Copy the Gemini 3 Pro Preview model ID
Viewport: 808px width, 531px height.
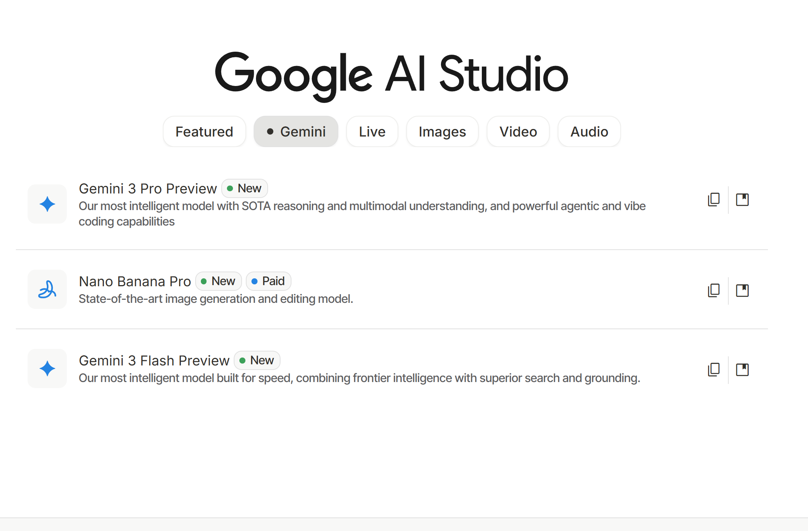[714, 200]
